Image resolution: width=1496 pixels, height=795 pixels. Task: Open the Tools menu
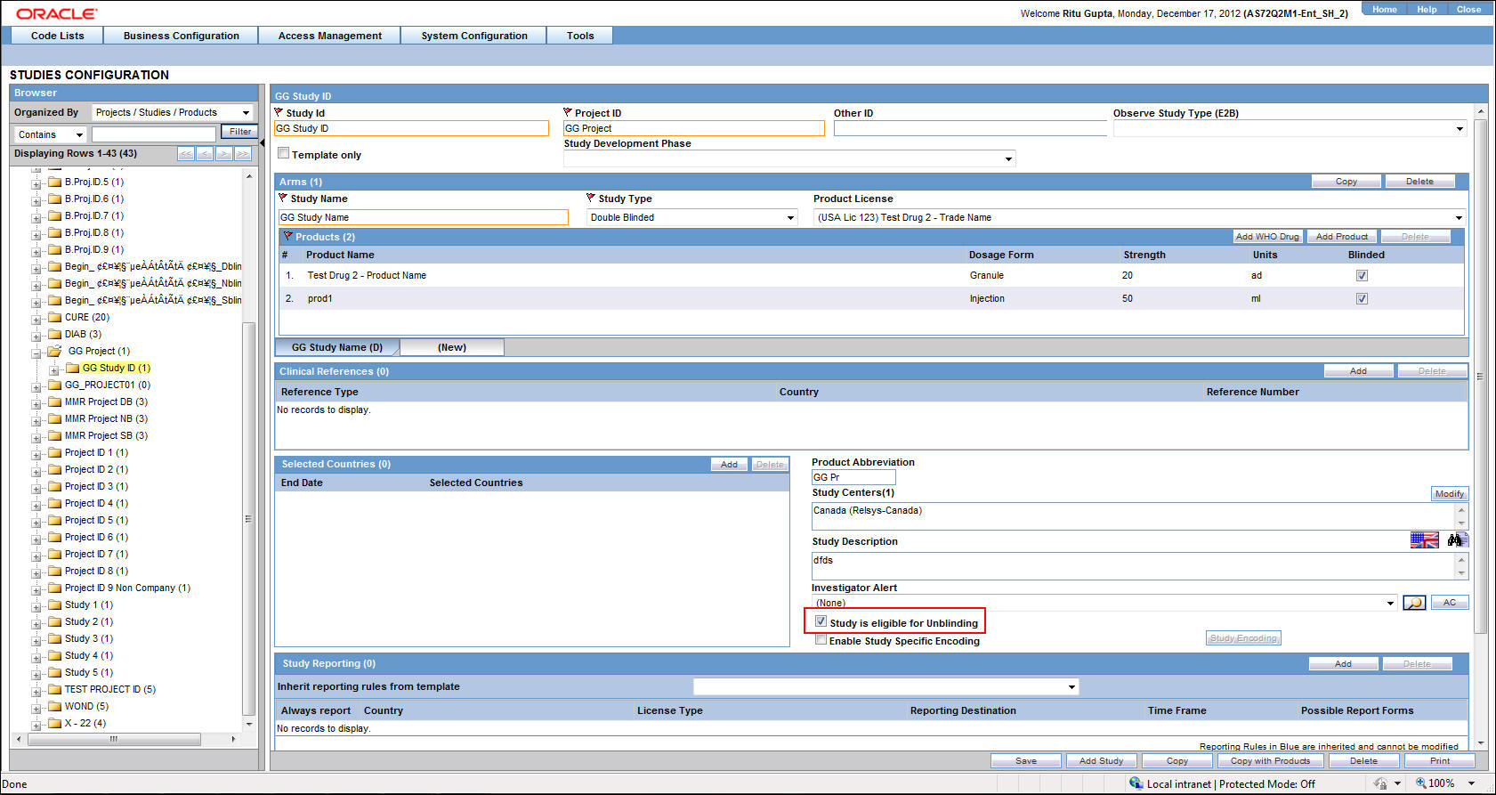point(580,36)
